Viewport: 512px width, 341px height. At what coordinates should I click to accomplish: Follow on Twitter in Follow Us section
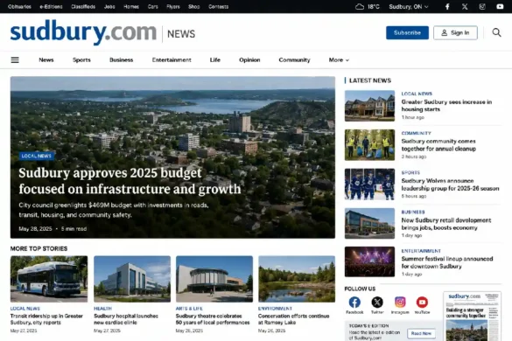pyautogui.click(x=377, y=303)
